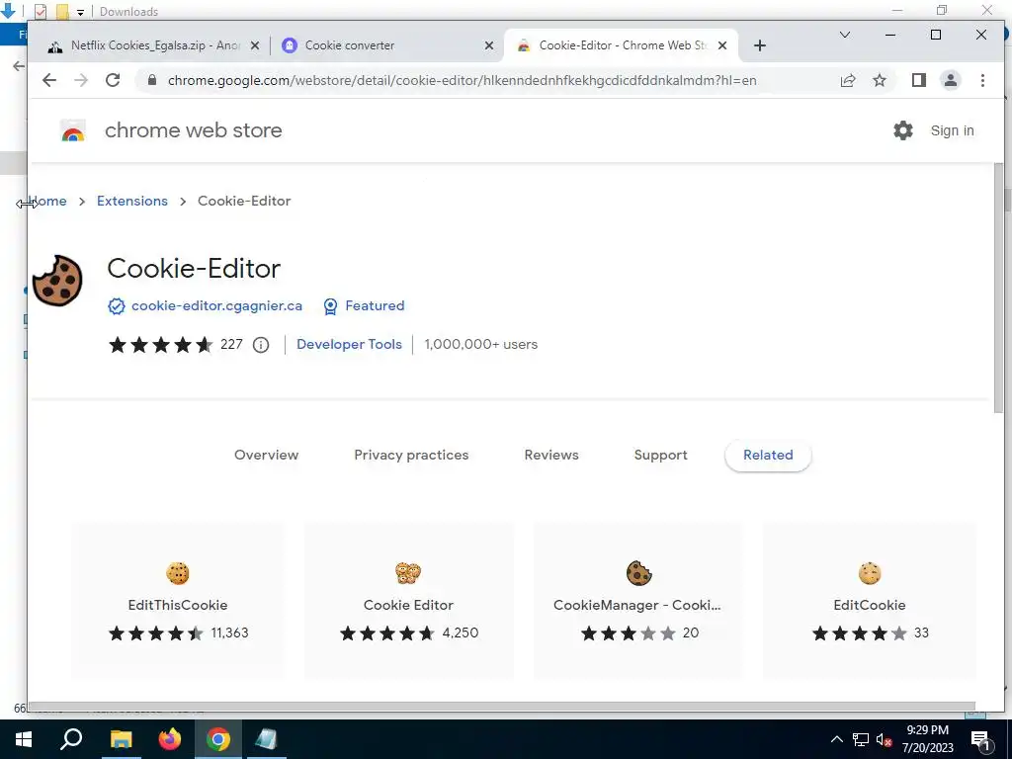Image resolution: width=1012 pixels, height=759 pixels.
Task: Select the Related tab
Action: click(768, 455)
